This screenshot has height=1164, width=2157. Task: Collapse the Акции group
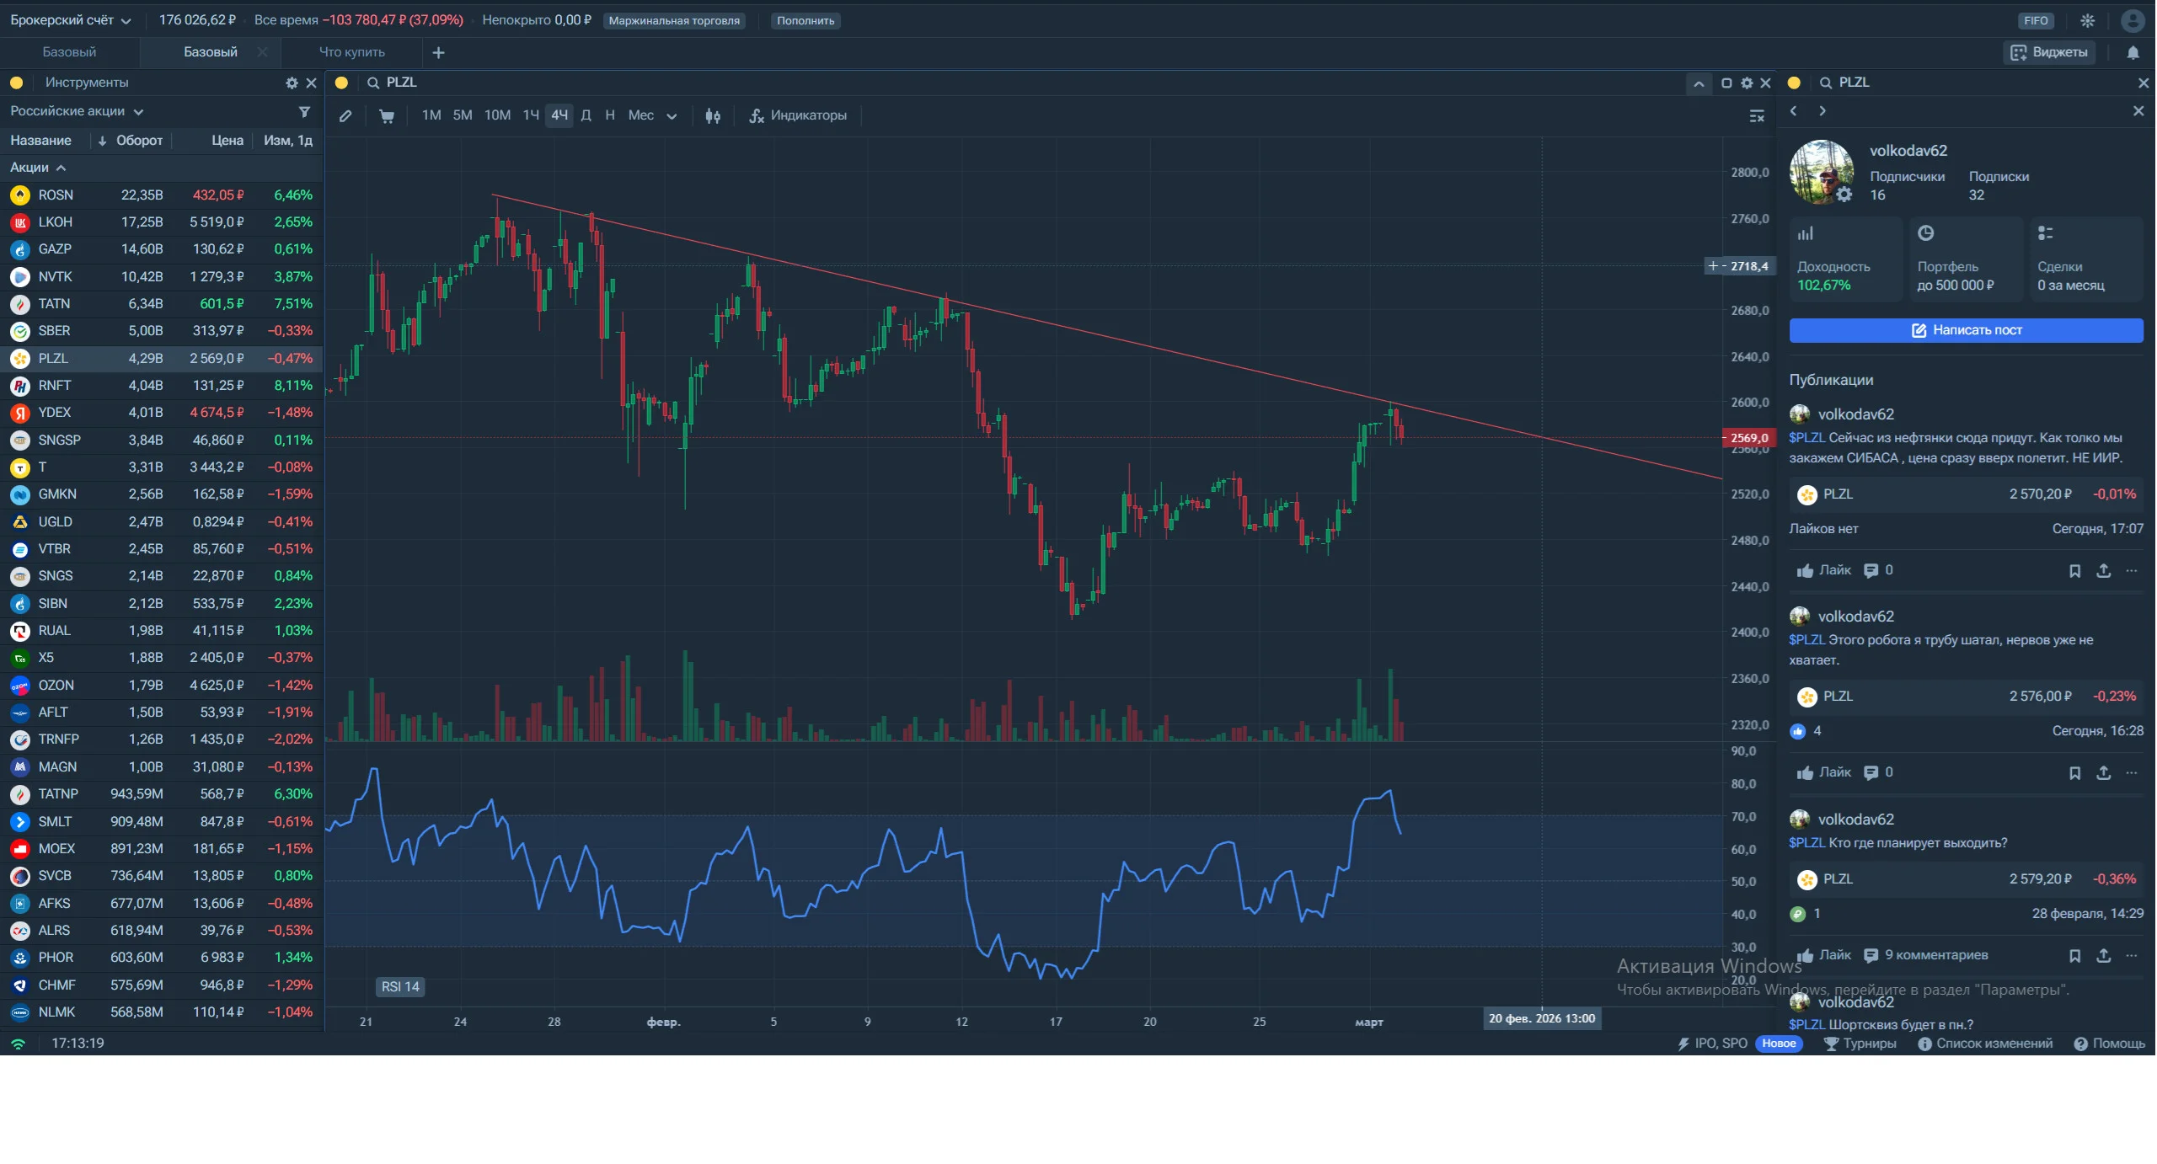38,168
